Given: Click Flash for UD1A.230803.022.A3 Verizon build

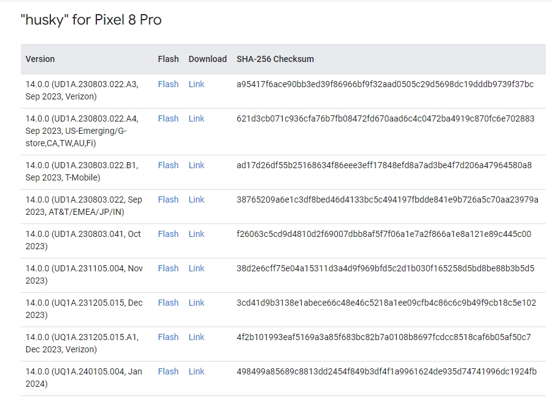Looking at the screenshot, I should coord(168,84).
